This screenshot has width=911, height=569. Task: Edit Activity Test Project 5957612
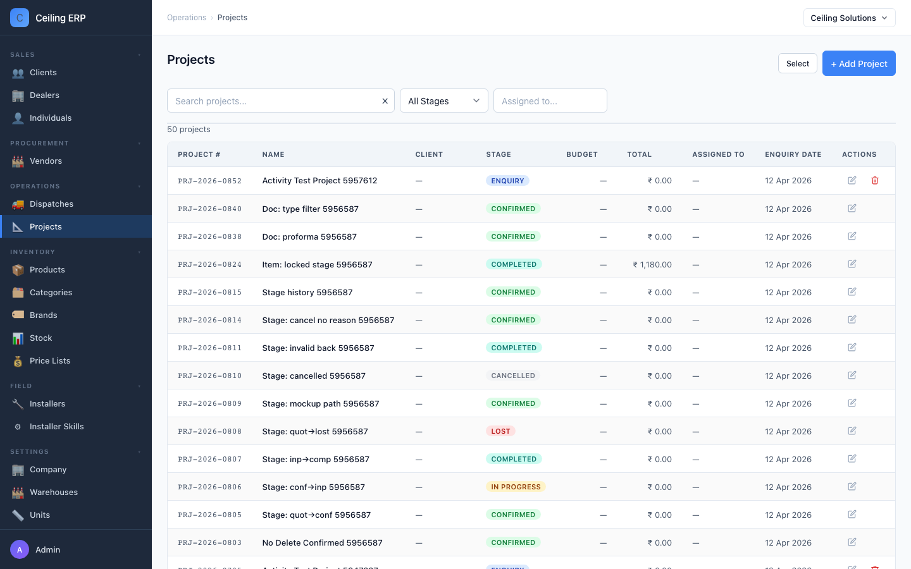[x=852, y=180]
